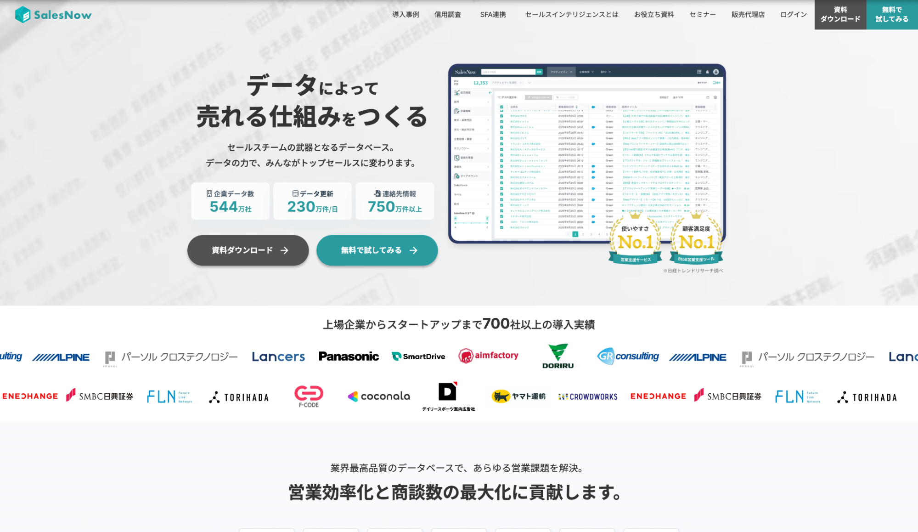Click the データ更新 230万件/日 card
Image resolution: width=918 pixels, height=532 pixels.
[313, 201]
